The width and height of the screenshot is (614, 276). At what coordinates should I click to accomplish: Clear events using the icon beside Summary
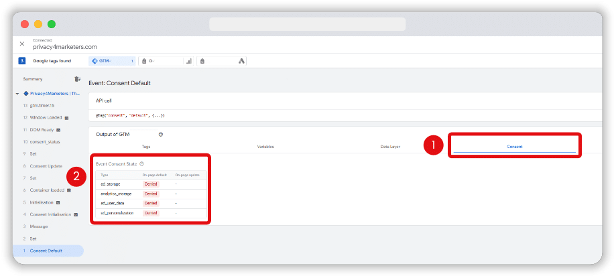pos(78,79)
